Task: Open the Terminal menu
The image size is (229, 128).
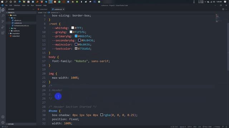Action: [39, 5]
